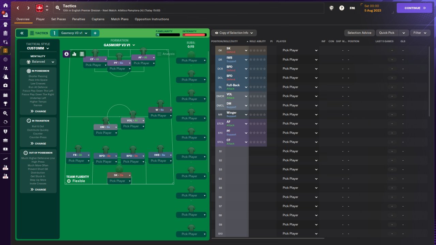The image size is (436, 245).
Task: Open the Squad shirt icon in sidebar
Action: pyautogui.click(x=5, y=24)
